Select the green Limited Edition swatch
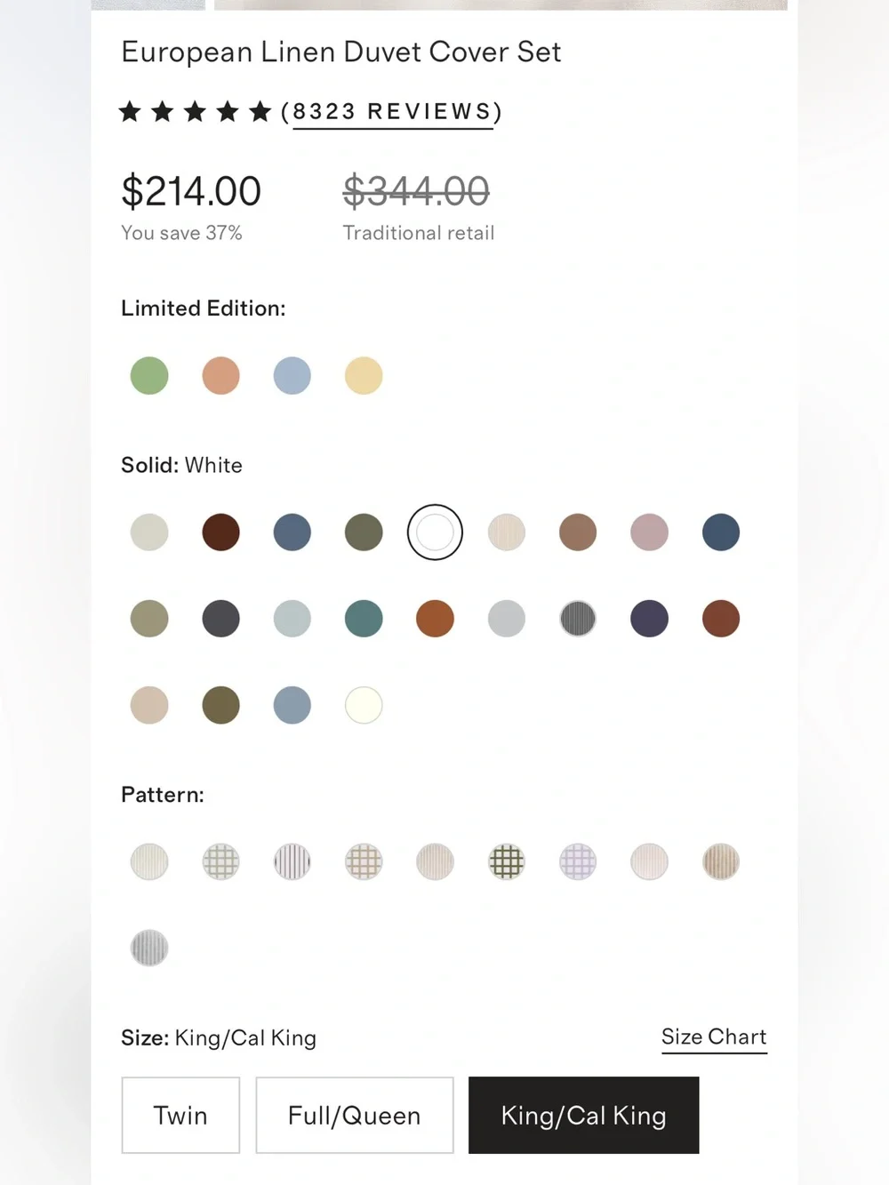889x1185 pixels. coord(149,375)
